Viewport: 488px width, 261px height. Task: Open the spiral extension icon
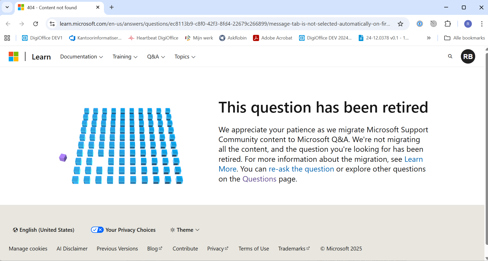point(433,24)
